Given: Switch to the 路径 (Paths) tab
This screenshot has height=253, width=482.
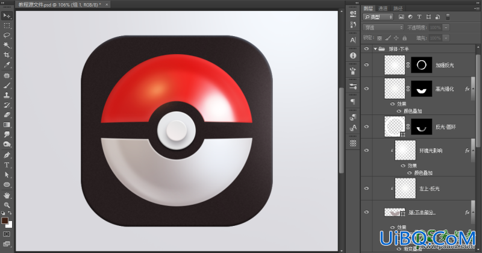Looking at the screenshot, I should click(398, 8).
